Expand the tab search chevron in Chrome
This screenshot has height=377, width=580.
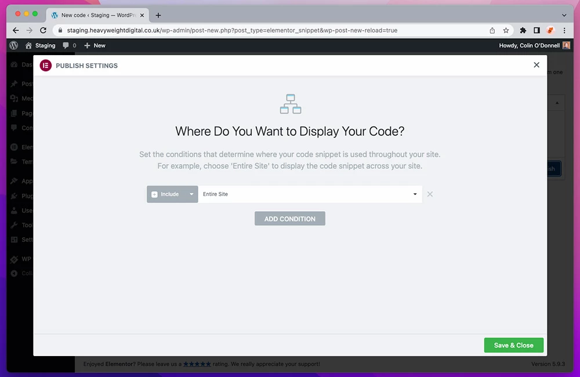(x=564, y=15)
